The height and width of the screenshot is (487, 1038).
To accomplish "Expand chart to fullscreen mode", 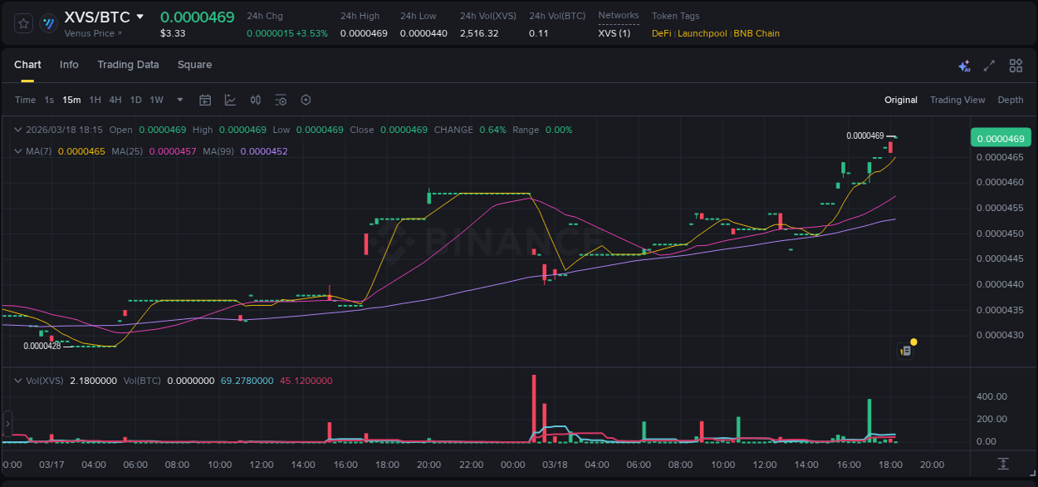I will (989, 66).
